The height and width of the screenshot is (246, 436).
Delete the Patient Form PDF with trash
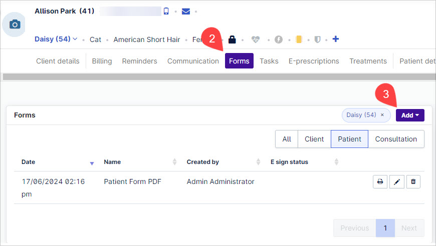tap(413, 181)
